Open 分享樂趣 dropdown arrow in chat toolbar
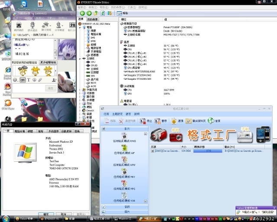 coord(62,26)
